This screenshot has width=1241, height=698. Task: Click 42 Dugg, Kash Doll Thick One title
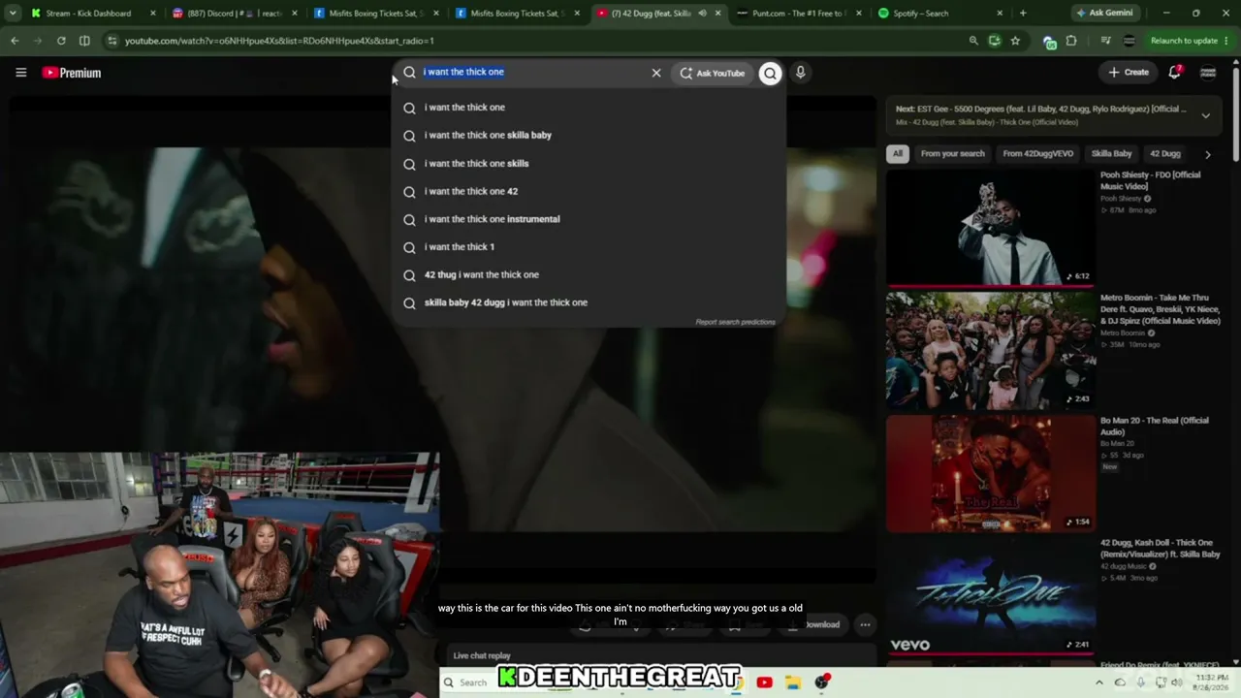(x=1160, y=548)
